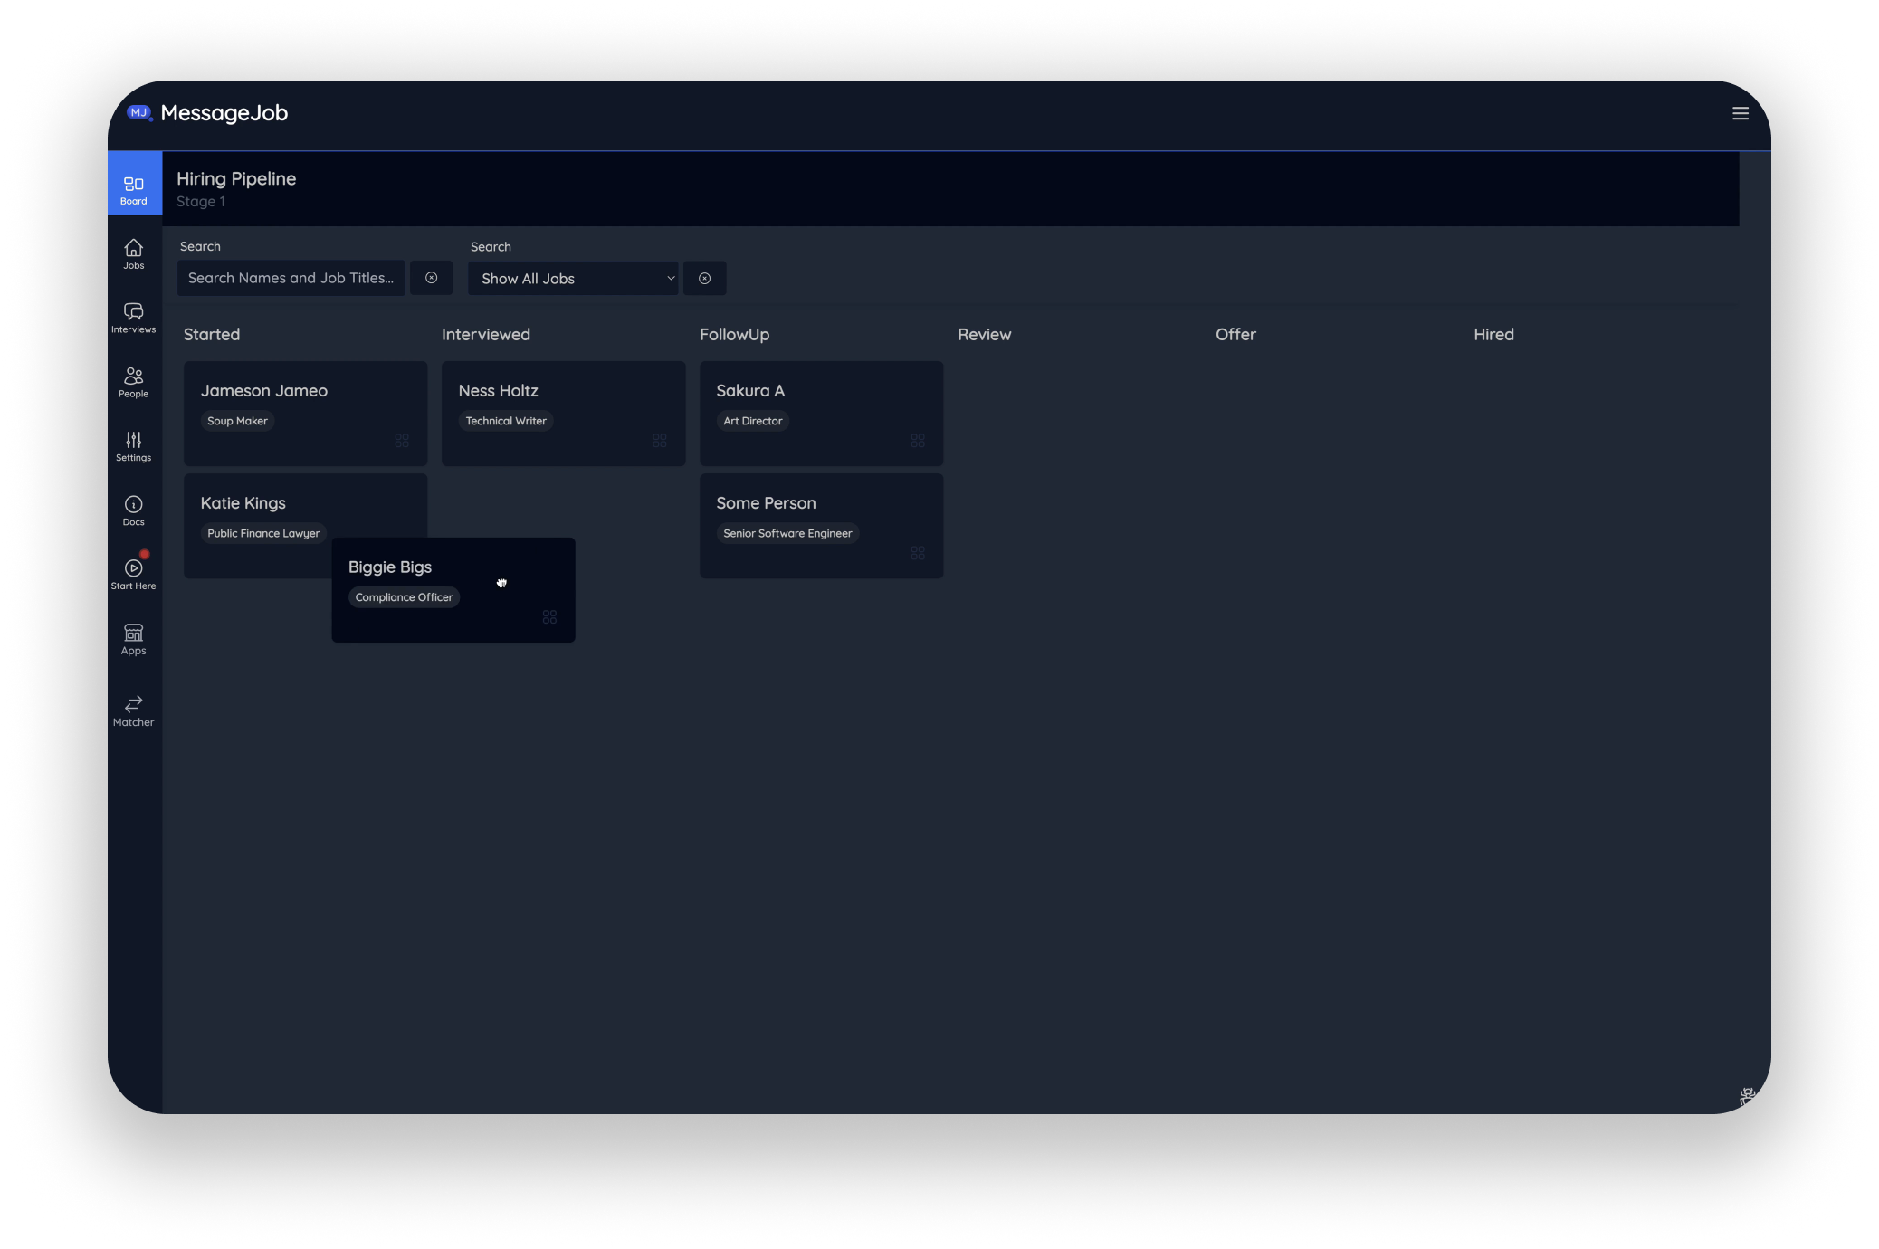This screenshot has height=1249, width=1879.
Task: Click the MessageJob logo link
Action: [x=207, y=113]
